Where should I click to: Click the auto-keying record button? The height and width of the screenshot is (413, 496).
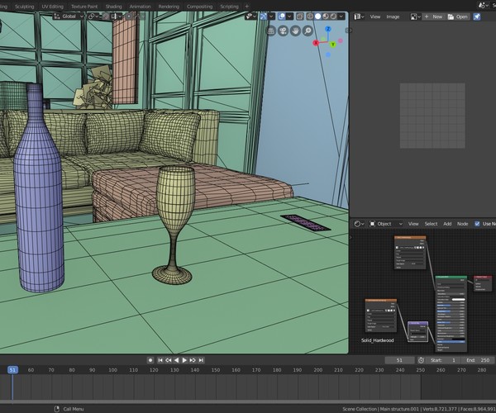click(x=150, y=360)
